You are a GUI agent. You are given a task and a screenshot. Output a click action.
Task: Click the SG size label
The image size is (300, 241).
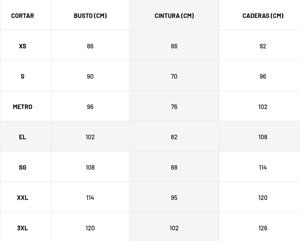(23, 167)
